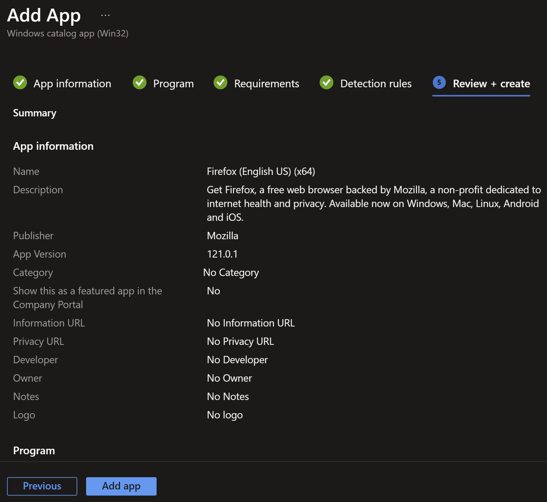Click the No Notes value
This screenshot has width=547, height=502.
[228, 396]
